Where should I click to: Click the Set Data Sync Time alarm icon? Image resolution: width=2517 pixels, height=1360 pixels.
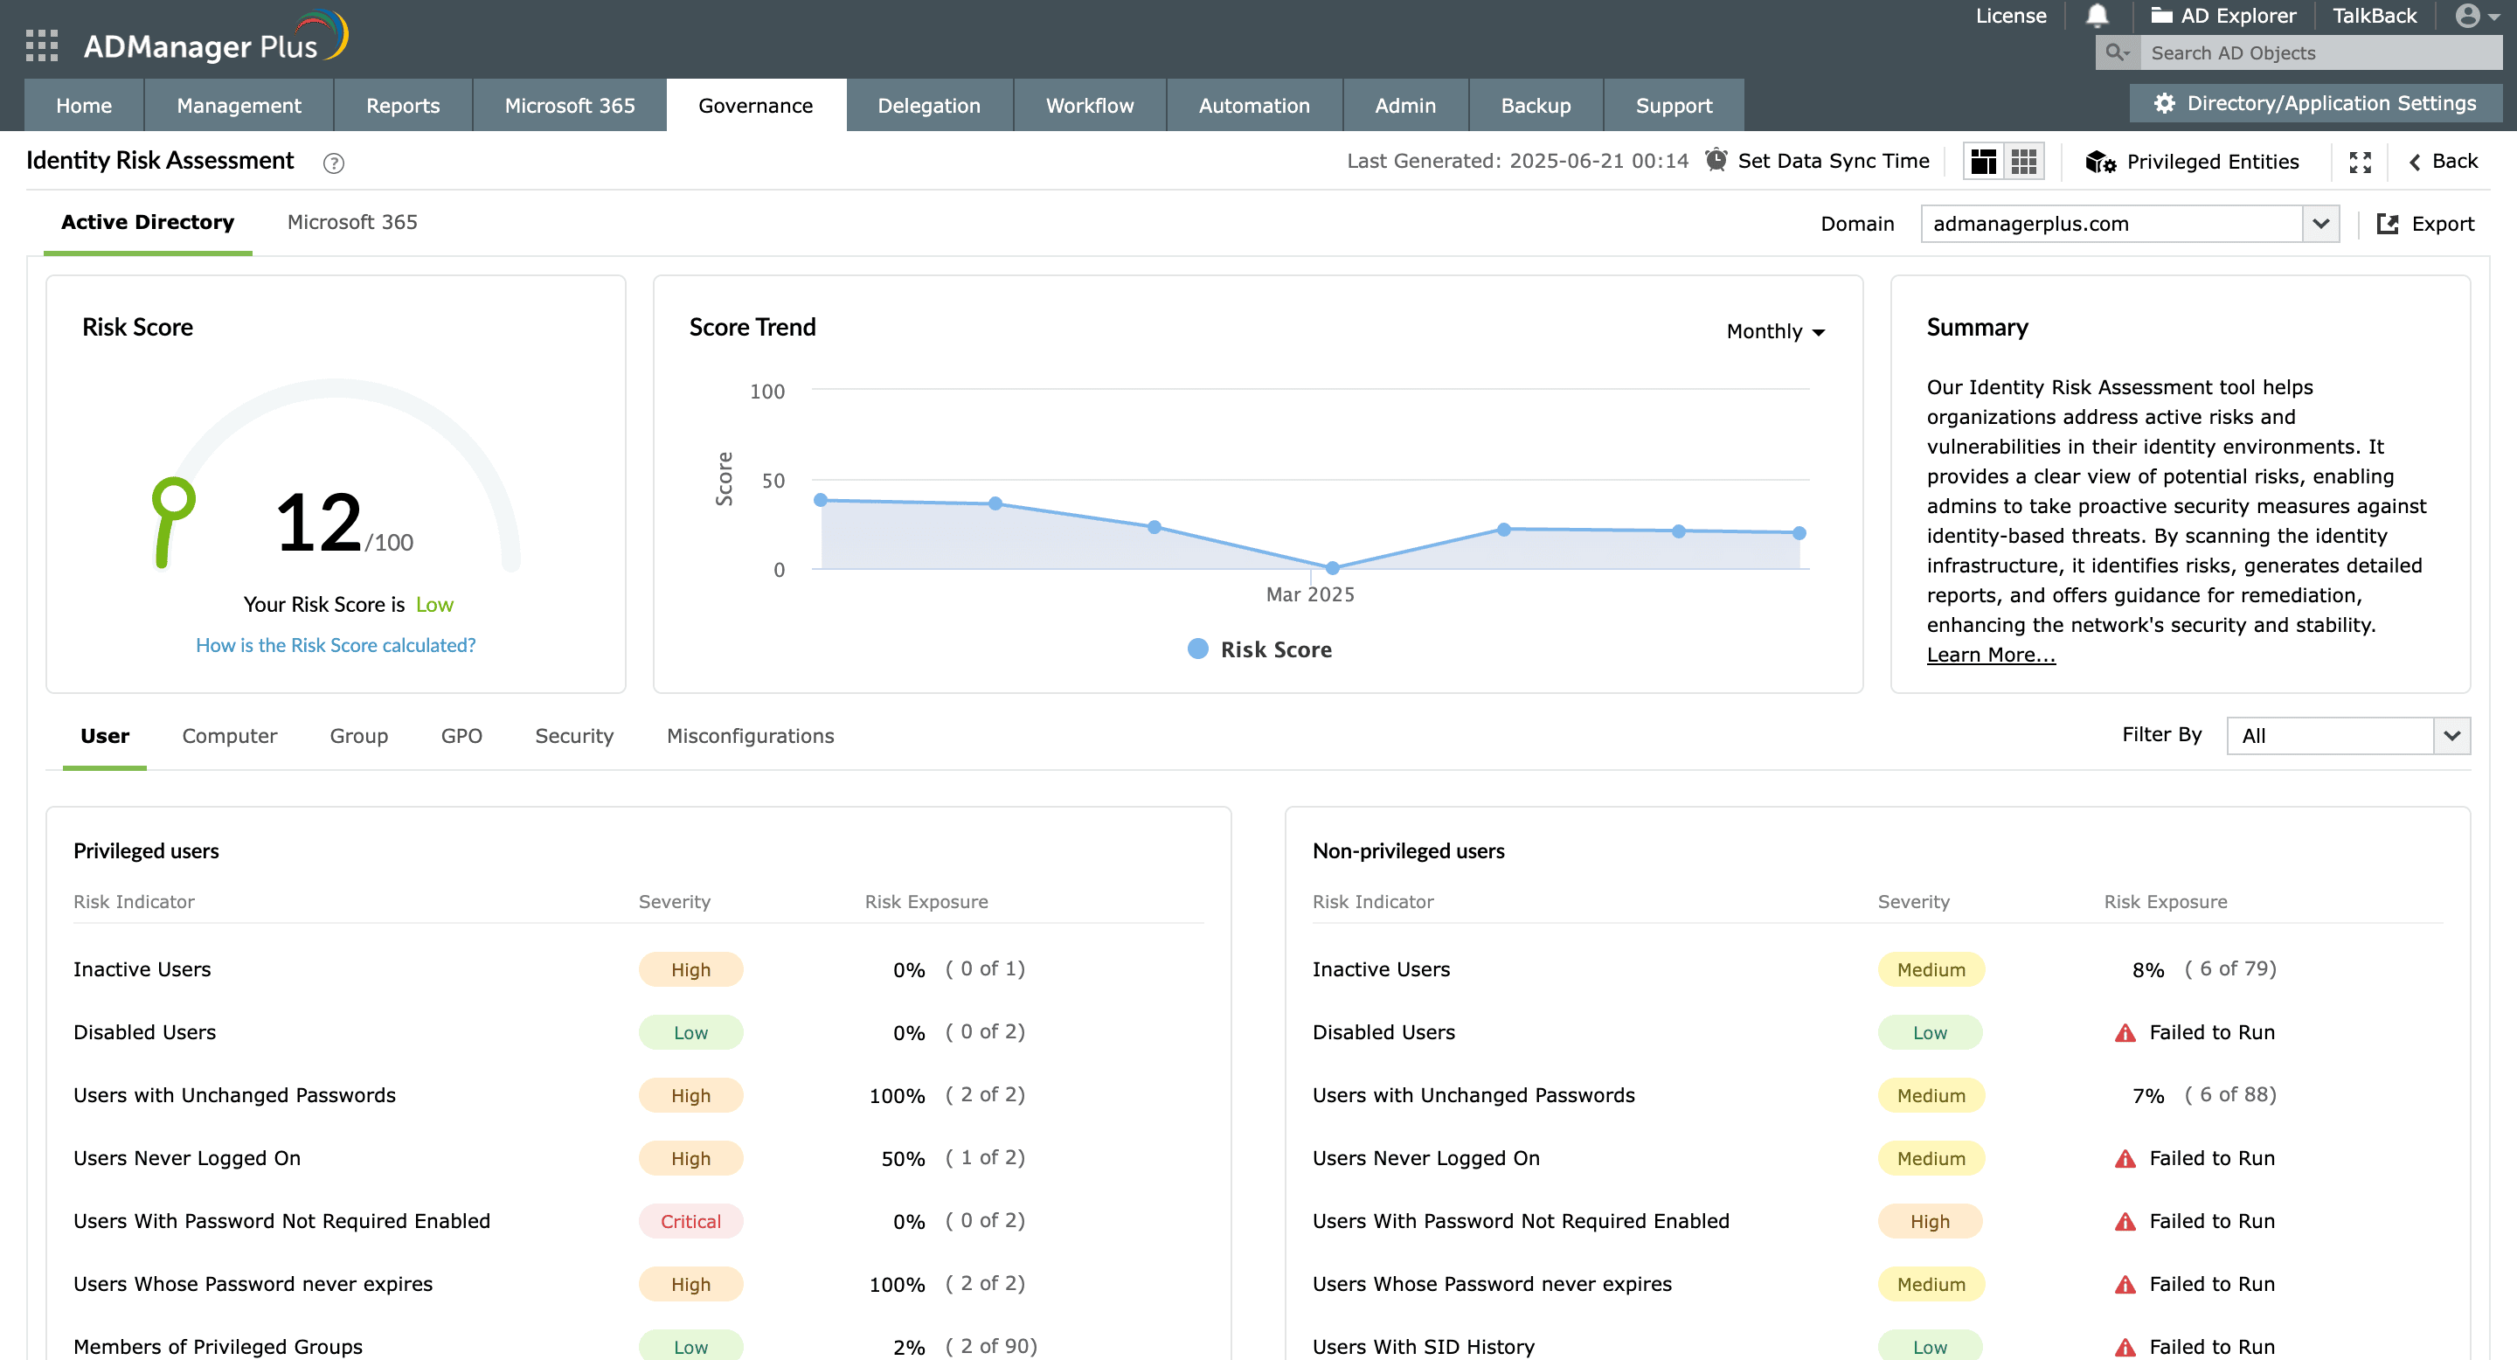coord(1715,160)
